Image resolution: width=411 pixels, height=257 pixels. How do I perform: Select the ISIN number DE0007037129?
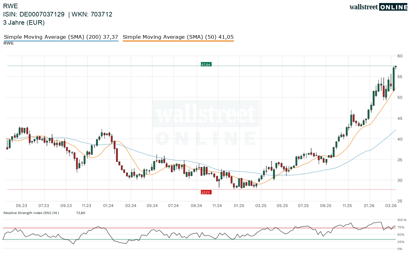point(42,14)
